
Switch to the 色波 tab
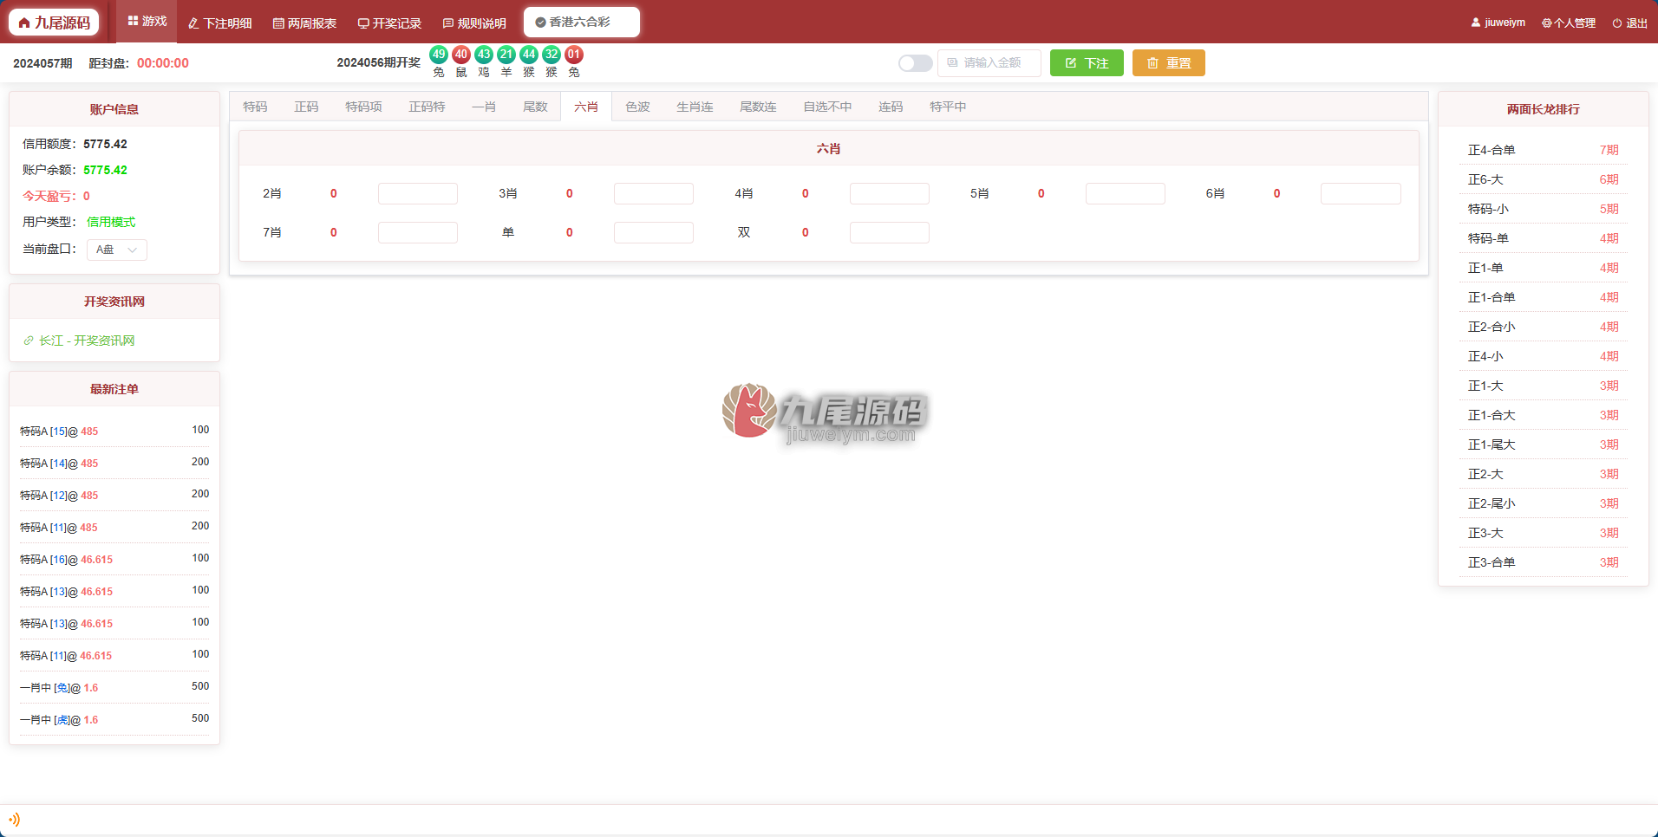pos(637,107)
